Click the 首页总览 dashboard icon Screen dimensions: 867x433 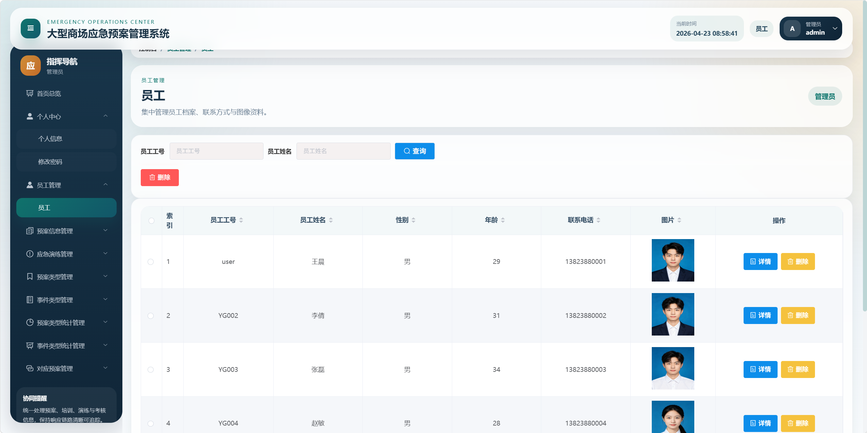(x=30, y=93)
